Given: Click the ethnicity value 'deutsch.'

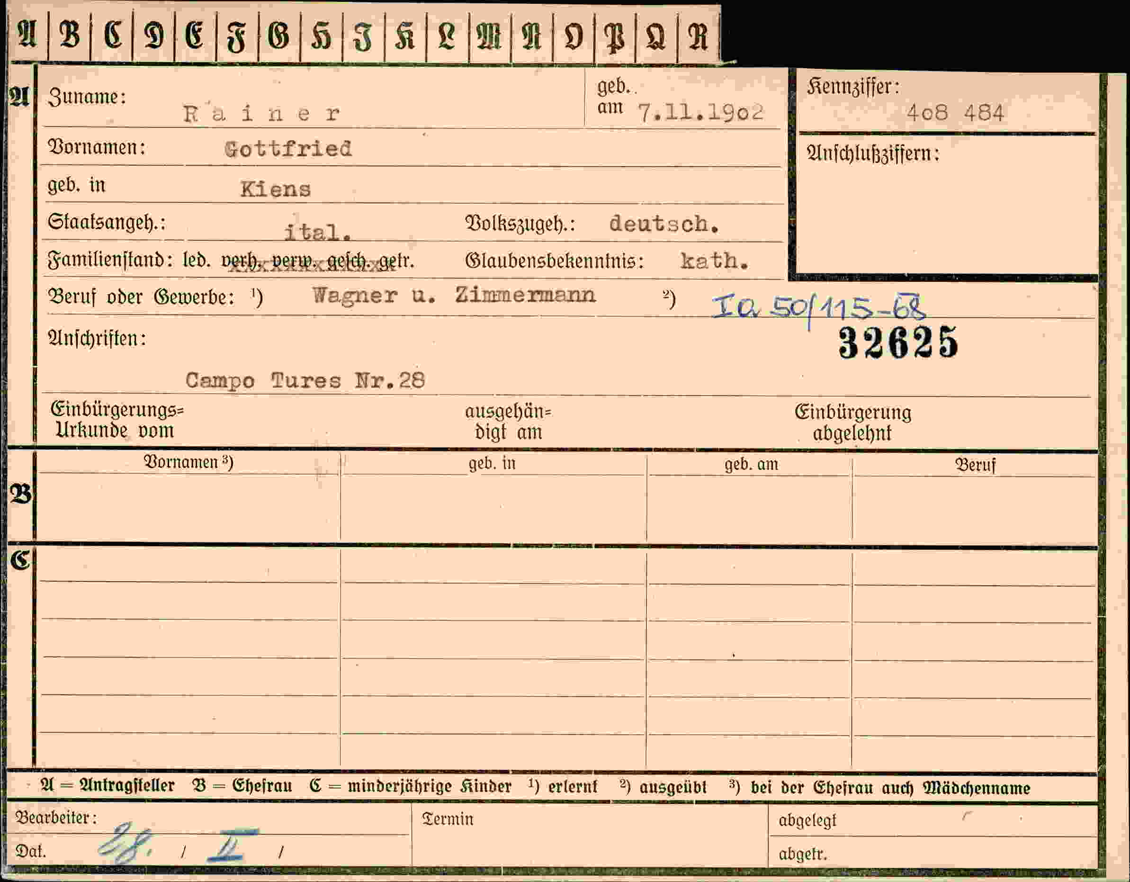Looking at the screenshot, I should click(x=664, y=224).
